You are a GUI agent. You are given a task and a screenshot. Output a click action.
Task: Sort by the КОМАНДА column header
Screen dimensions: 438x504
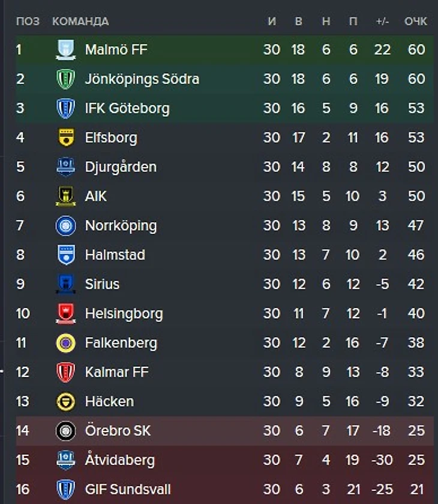80,21
